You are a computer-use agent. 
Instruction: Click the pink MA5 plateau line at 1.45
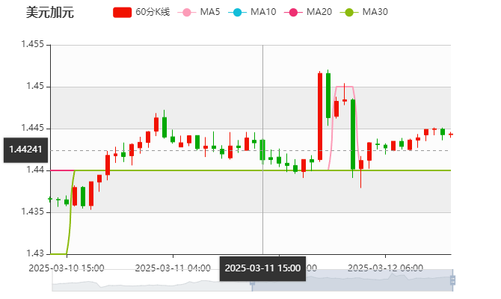tap(345, 87)
